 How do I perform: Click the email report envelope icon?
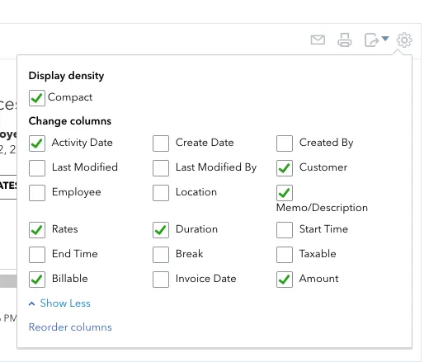coord(318,40)
